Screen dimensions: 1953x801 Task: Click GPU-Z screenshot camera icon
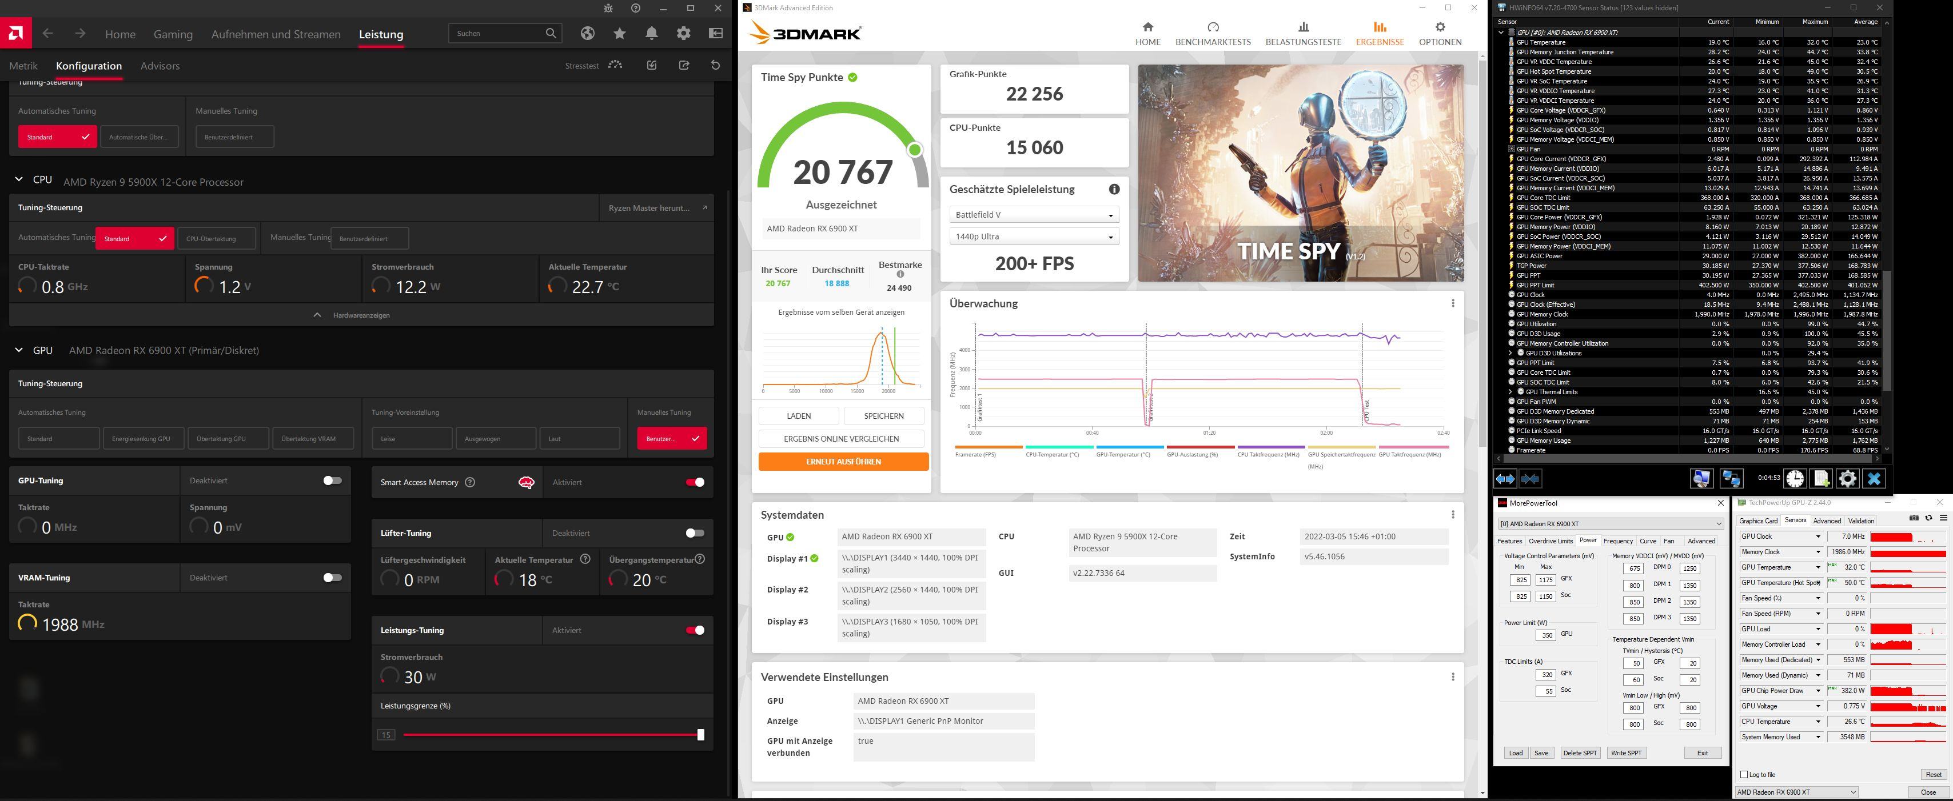pyautogui.click(x=1914, y=518)
